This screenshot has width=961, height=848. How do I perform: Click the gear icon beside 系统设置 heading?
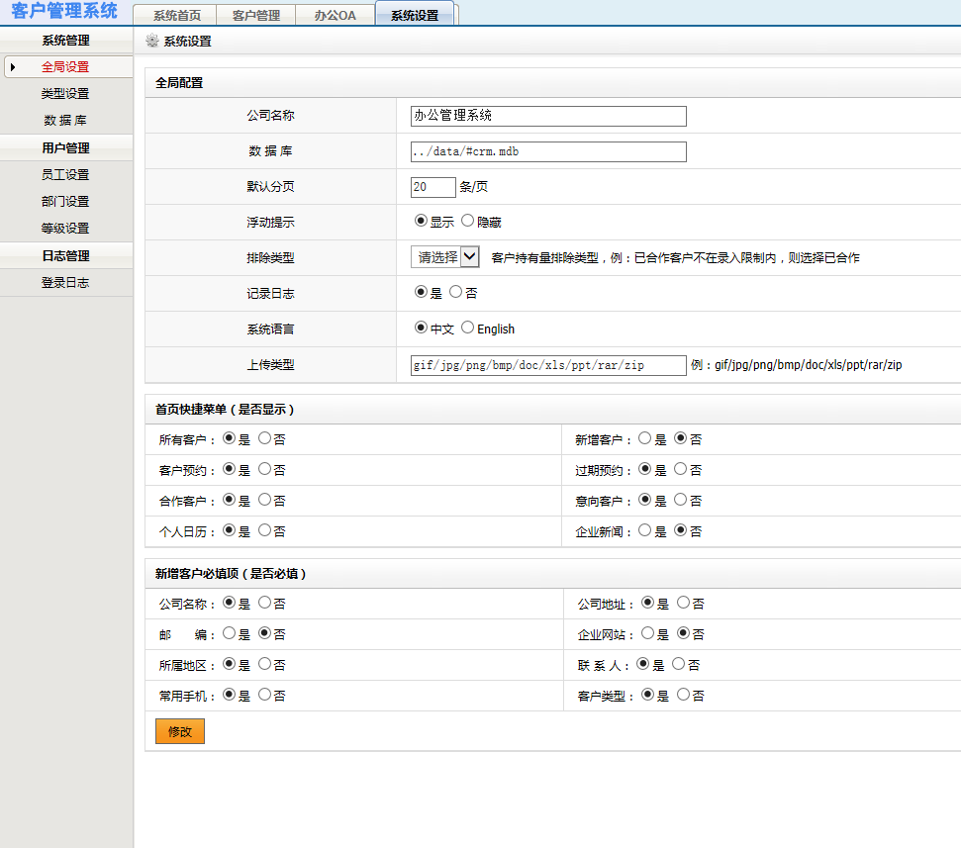tap(153, 42)
